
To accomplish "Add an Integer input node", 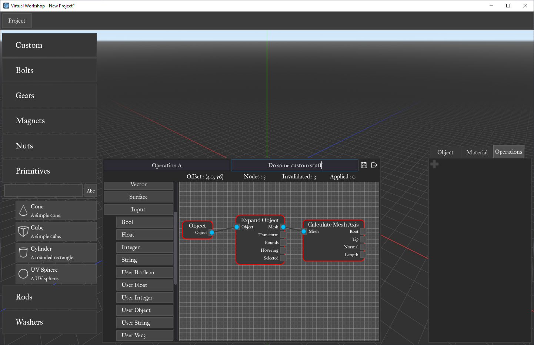I will [x=144, y=247].
